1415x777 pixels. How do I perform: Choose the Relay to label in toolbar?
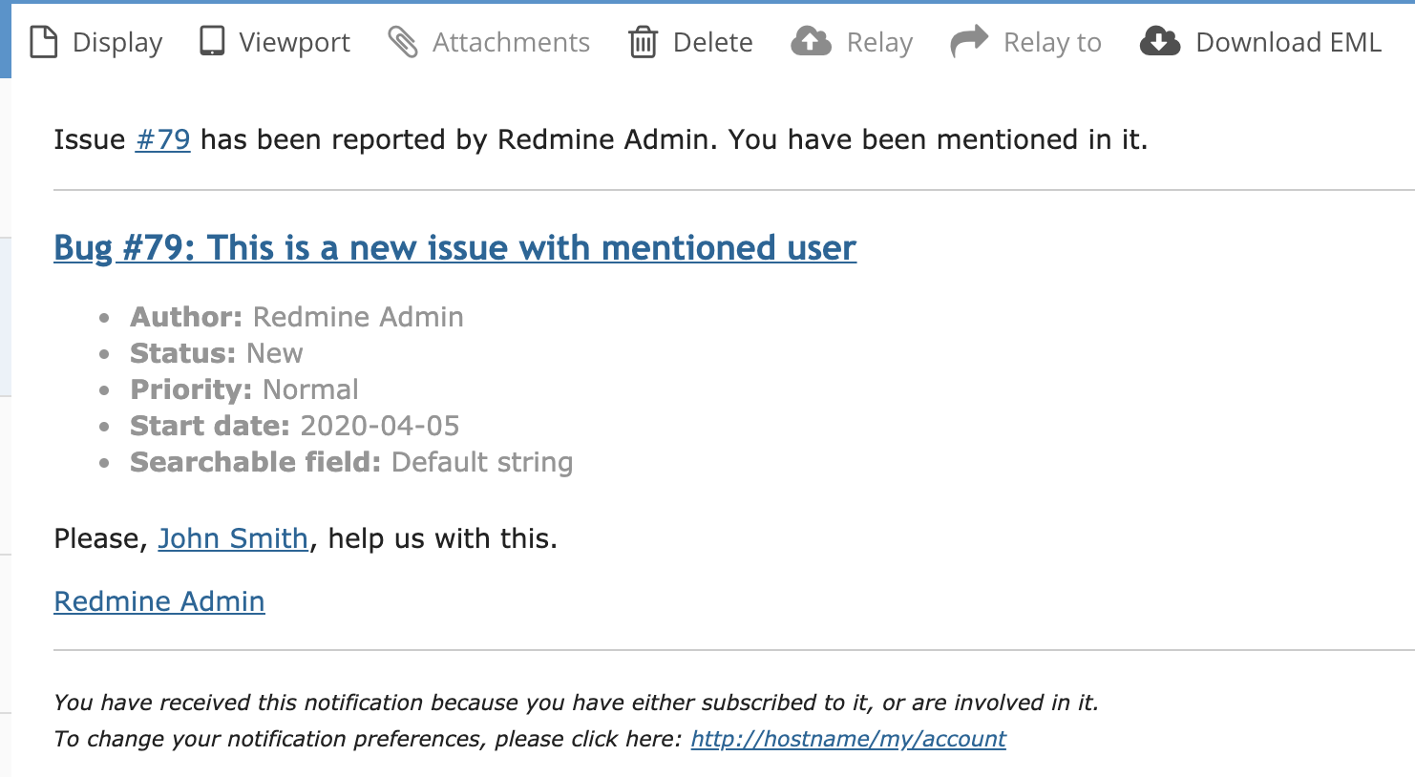[x=1052, y=43]
